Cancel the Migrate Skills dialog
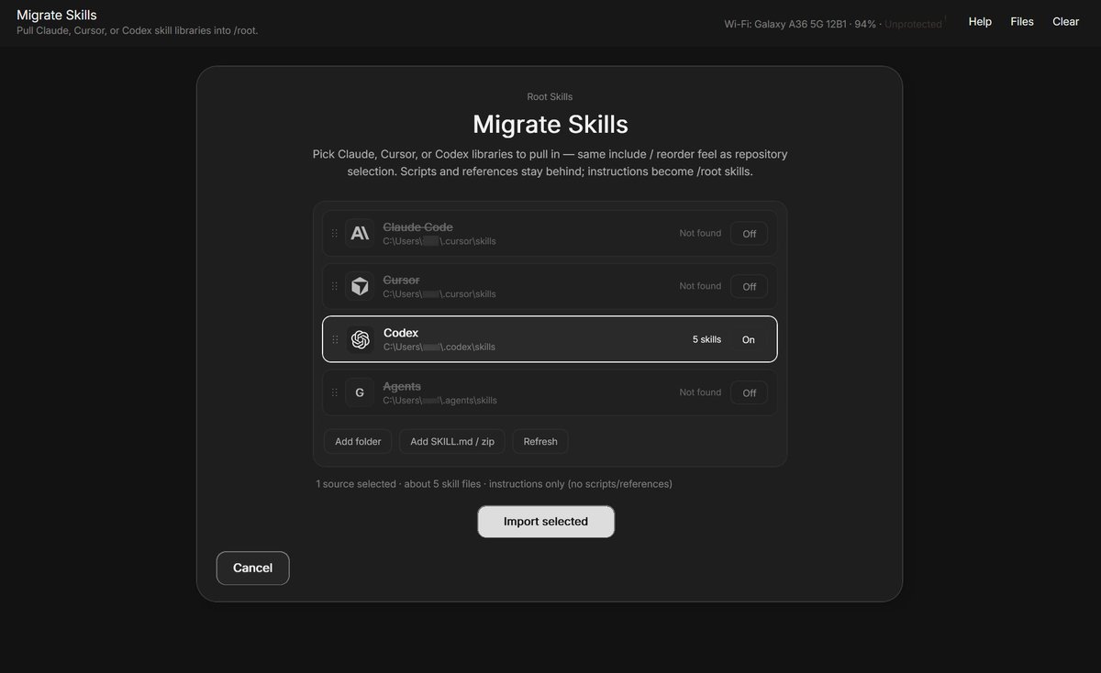 tap(252, 568)
